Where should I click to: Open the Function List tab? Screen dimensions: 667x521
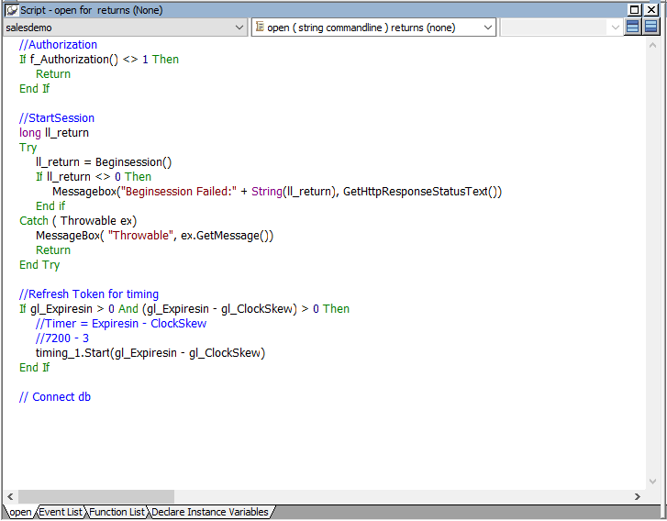[x=117, y=512]
